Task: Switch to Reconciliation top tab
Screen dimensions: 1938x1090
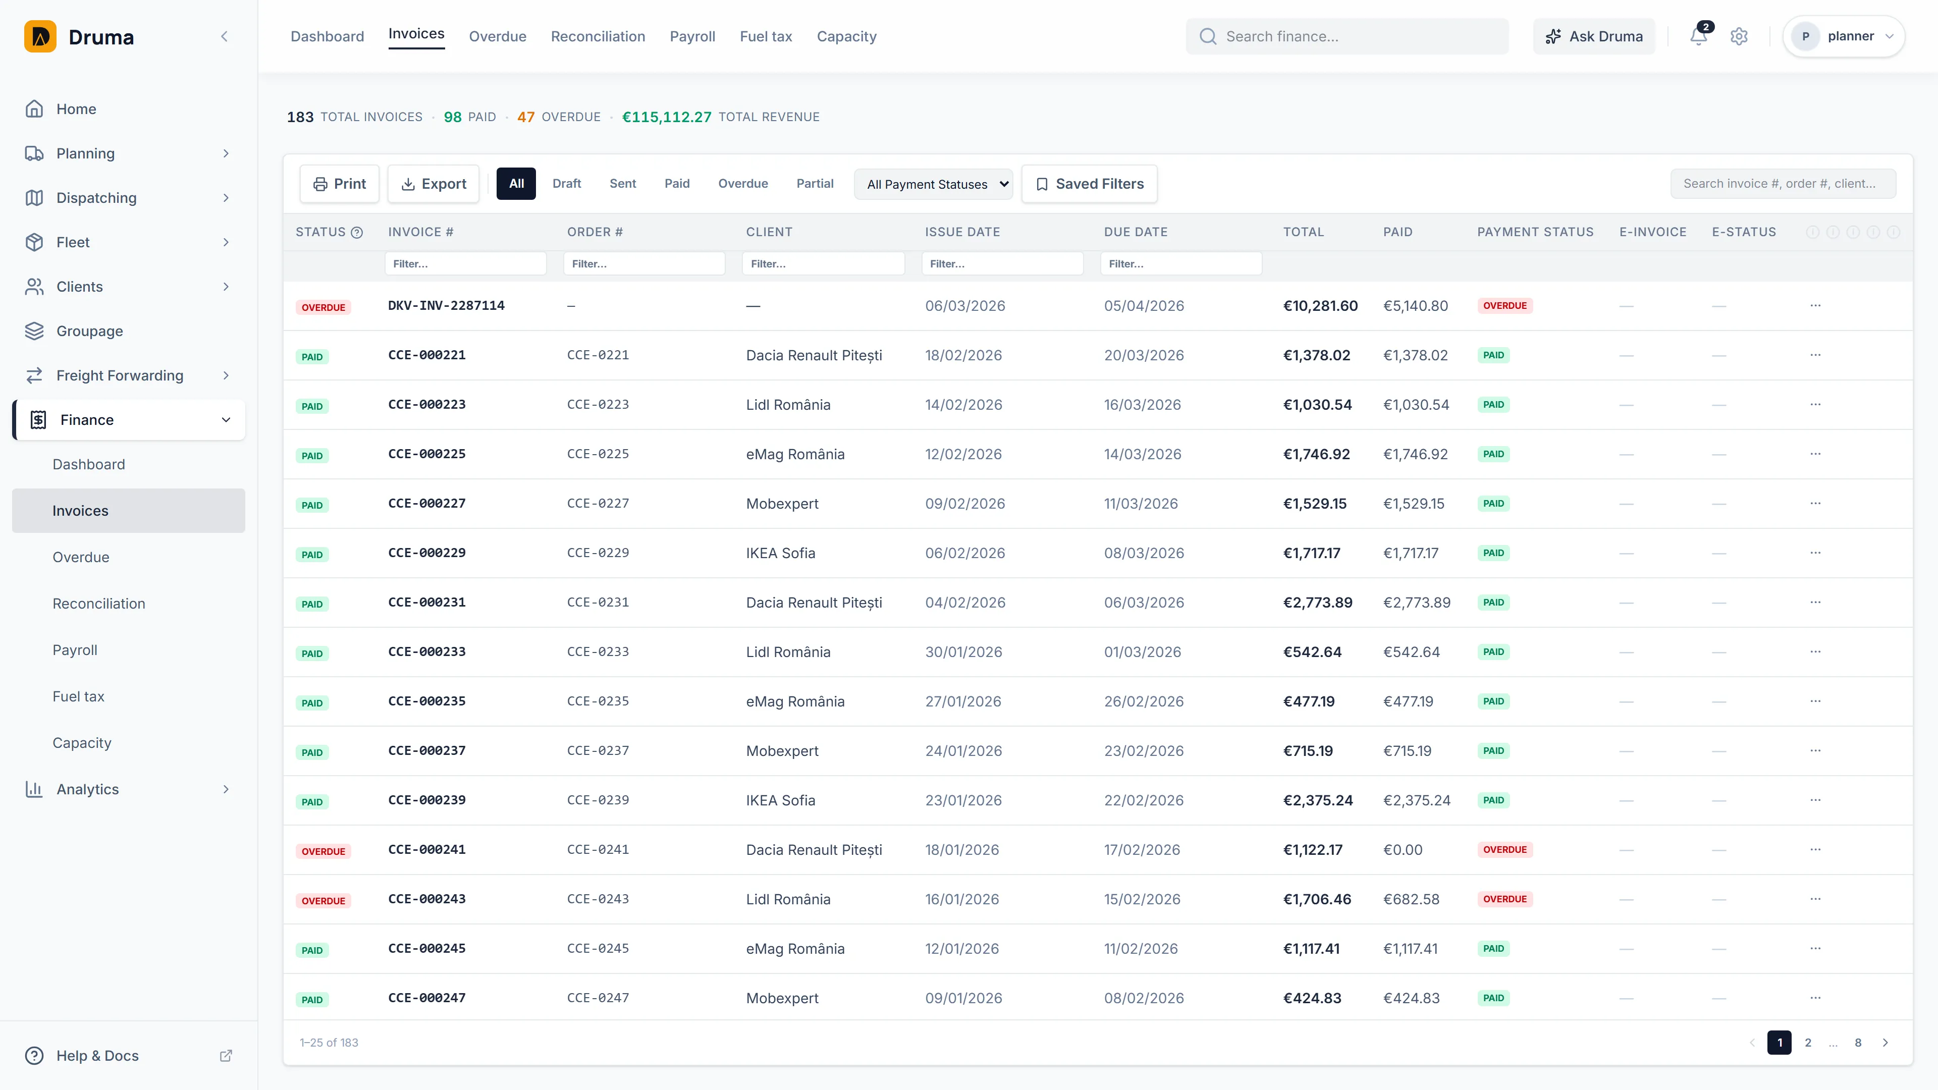Action: 598,36
